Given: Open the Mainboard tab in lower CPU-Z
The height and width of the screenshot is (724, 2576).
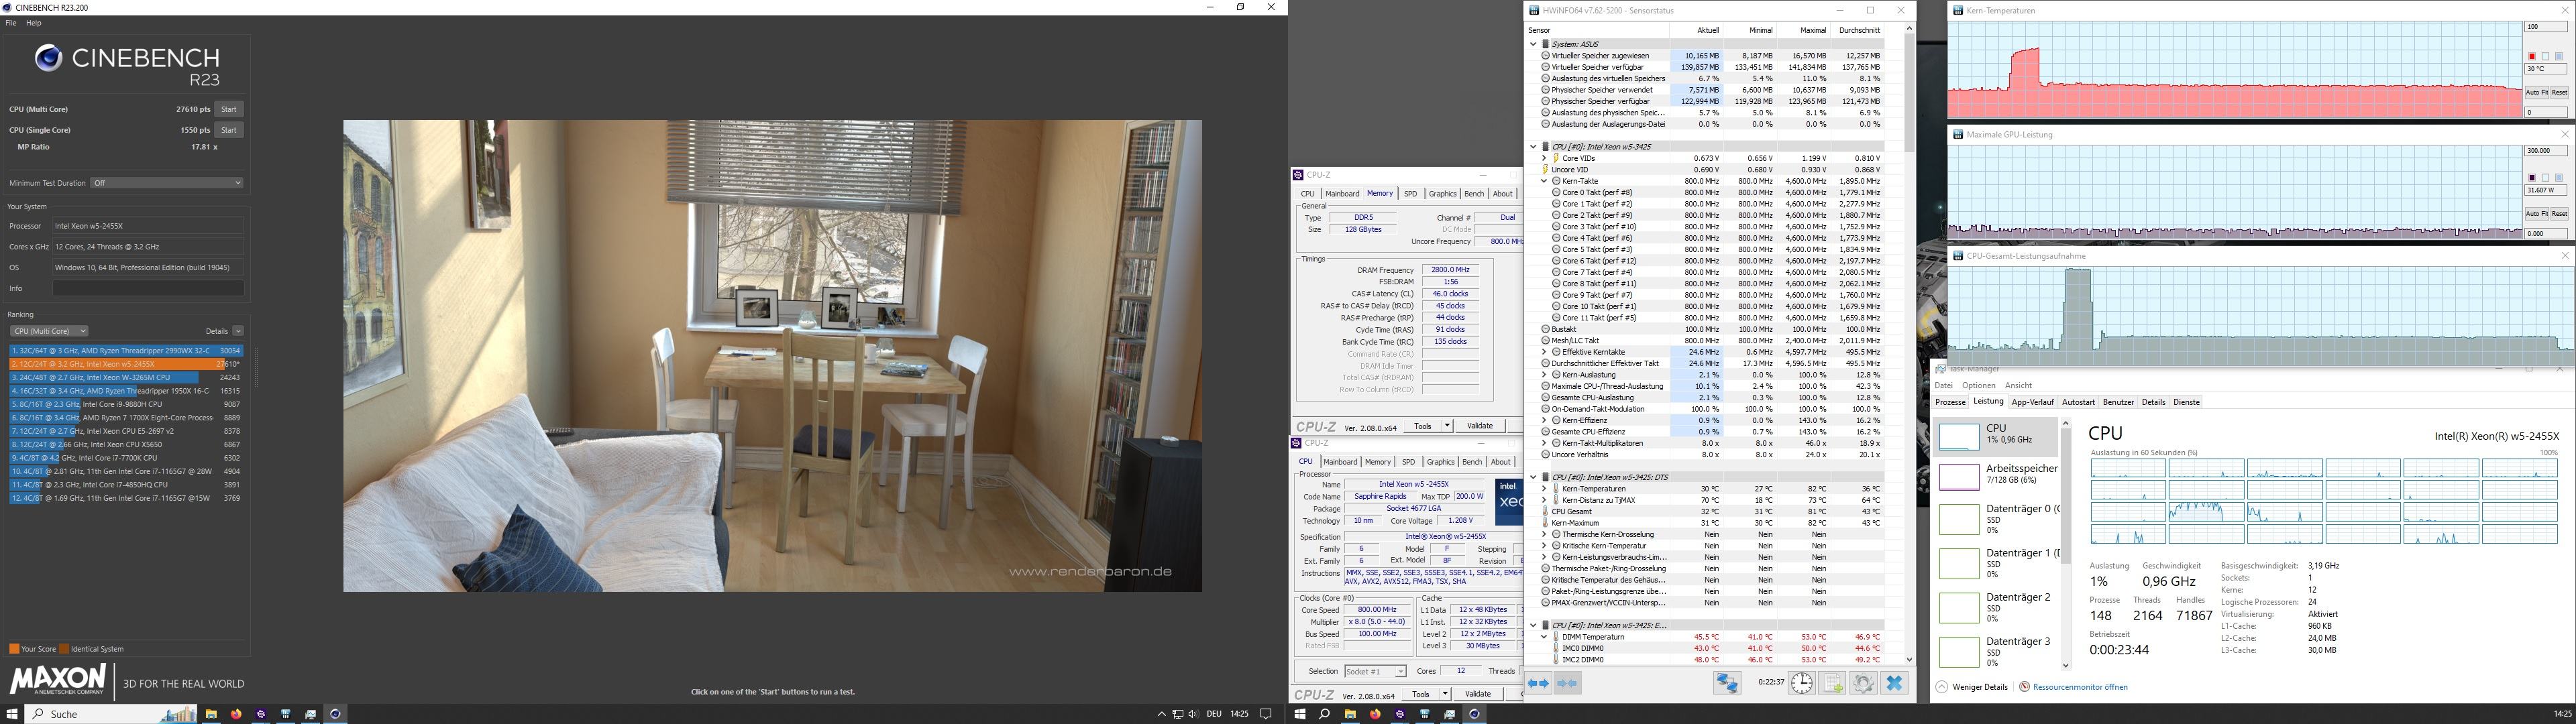Looking at the screenshot, I should (x=1340, y=462).
